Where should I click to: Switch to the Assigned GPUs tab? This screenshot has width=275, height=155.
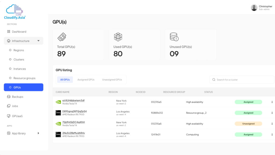tap(86, 79)
